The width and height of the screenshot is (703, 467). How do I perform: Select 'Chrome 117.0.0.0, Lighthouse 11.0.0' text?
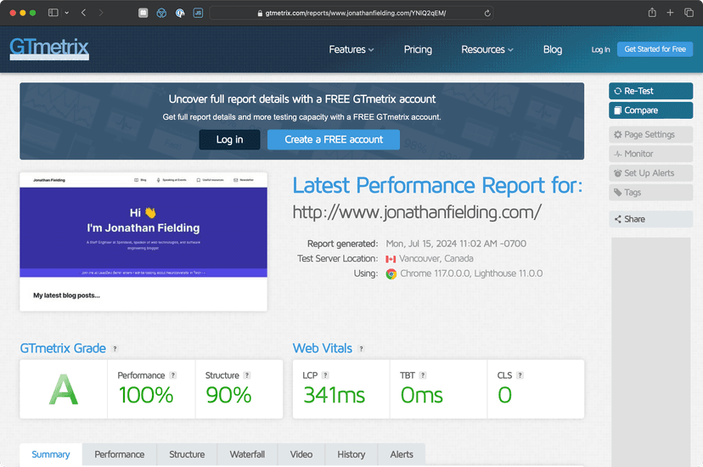pyautogui.click(x=471, y=273)
